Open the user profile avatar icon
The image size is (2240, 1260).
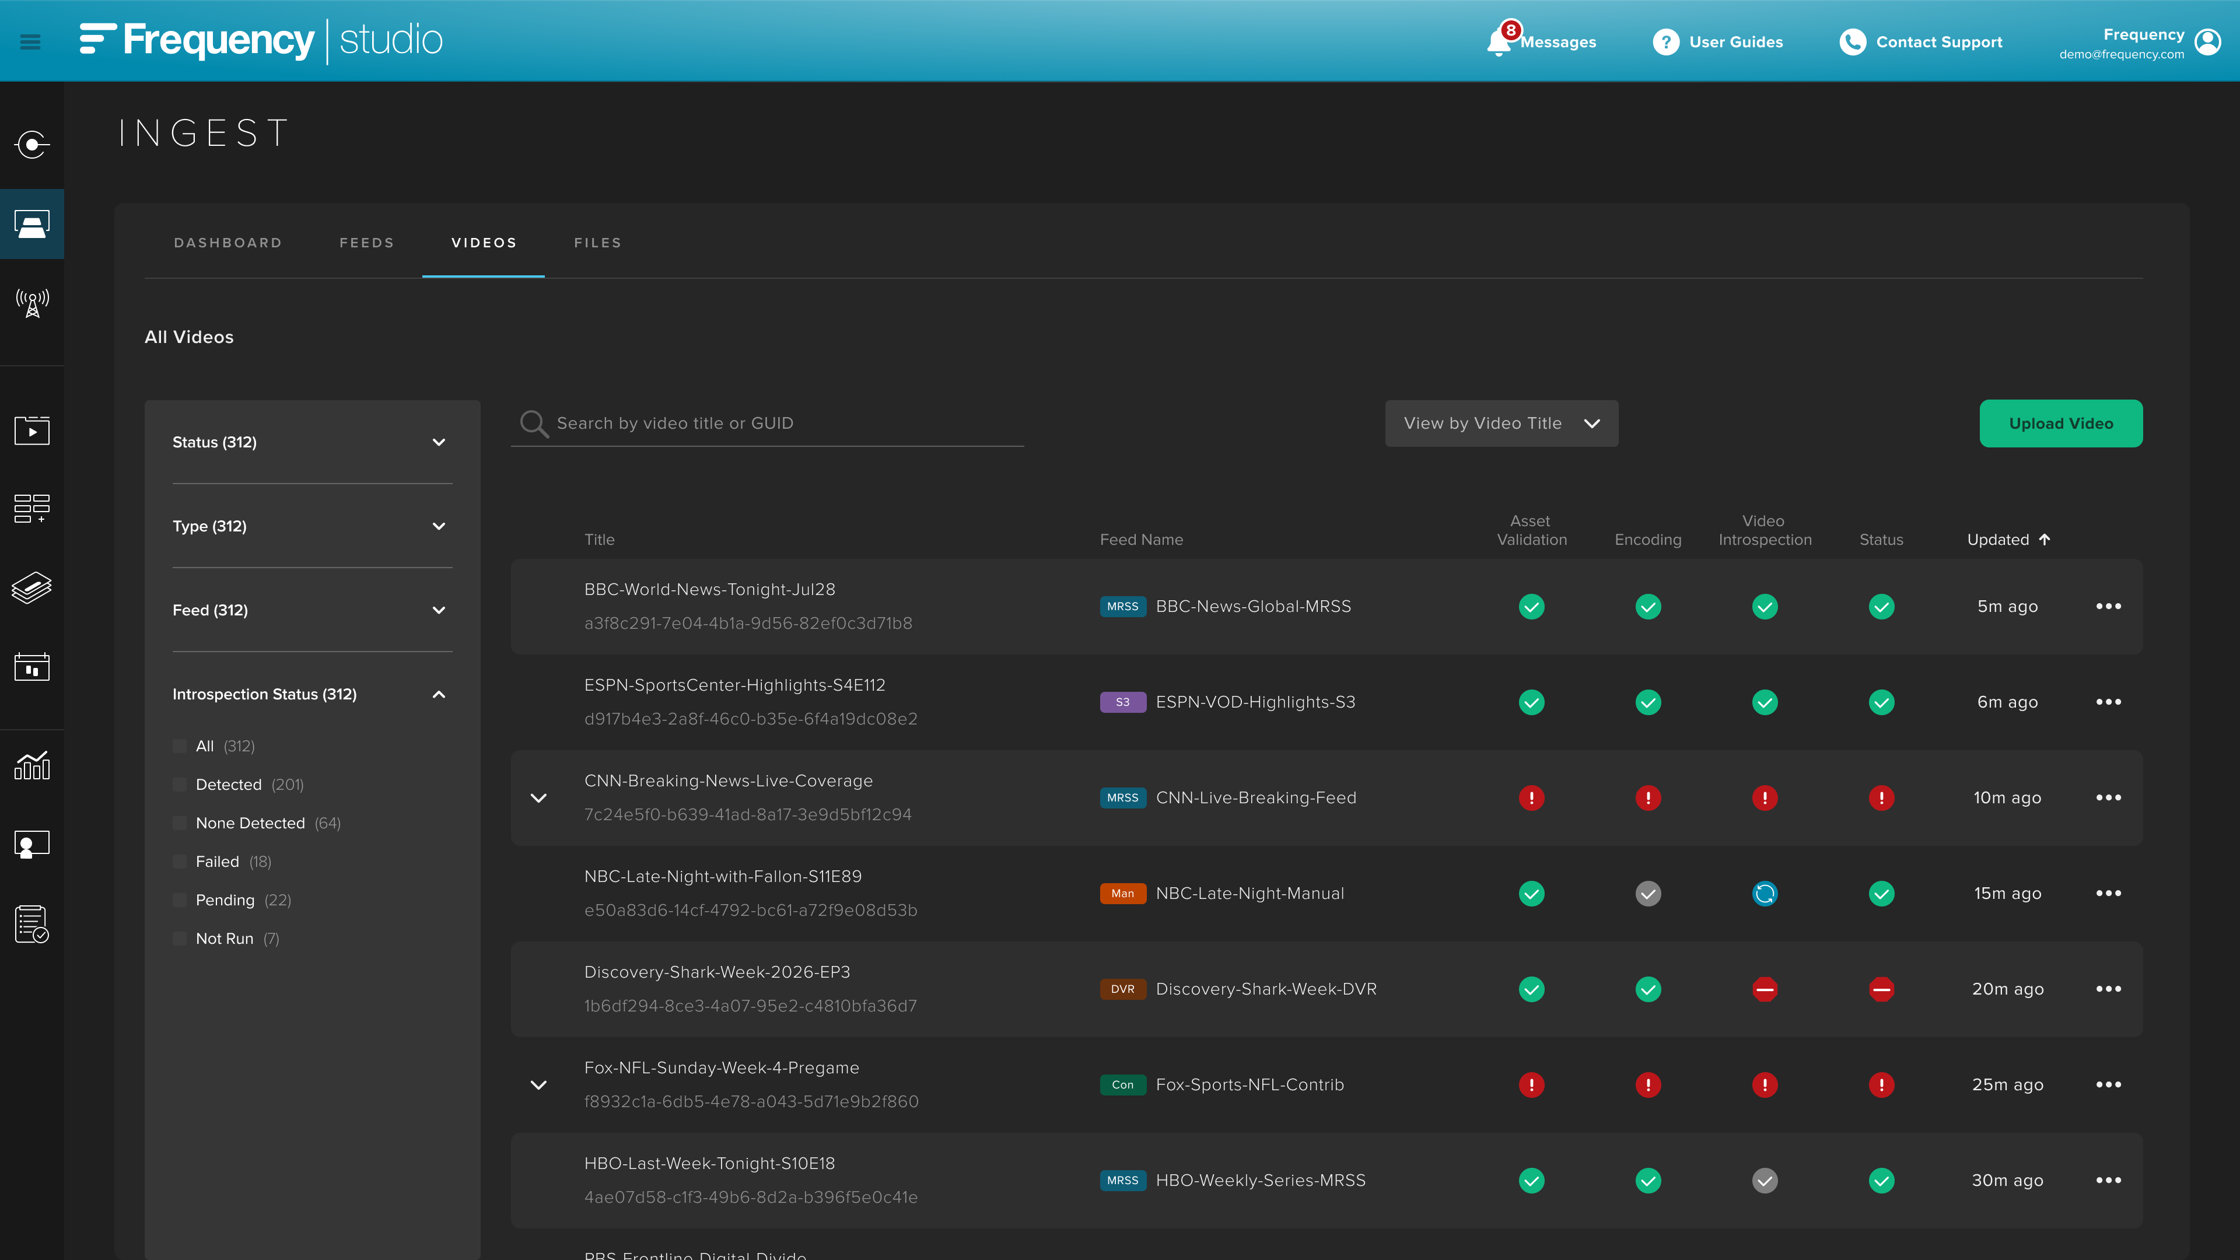tap(2208, 42)
